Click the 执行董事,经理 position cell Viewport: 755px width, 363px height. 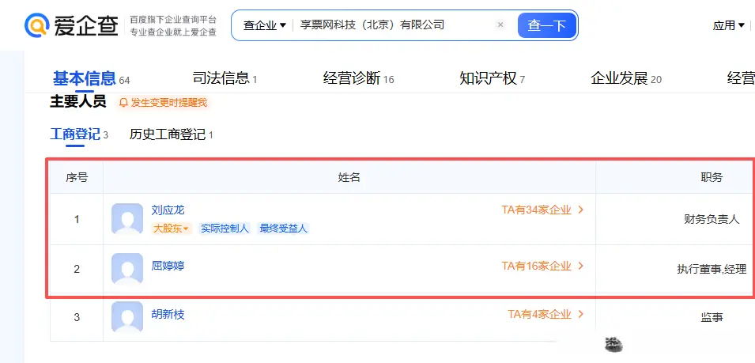(x=712, y=269)
